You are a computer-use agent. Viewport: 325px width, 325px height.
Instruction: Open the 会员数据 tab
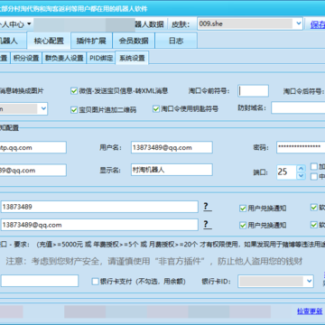click(134, 41)
